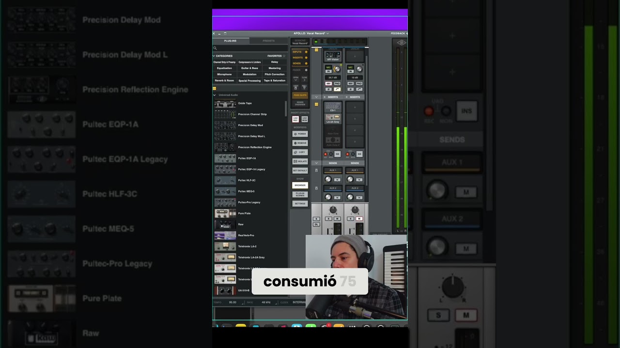Viewport: 620px width, 348px height.
Task: Open Plug-In Scenes
Action: coord(300,194)
